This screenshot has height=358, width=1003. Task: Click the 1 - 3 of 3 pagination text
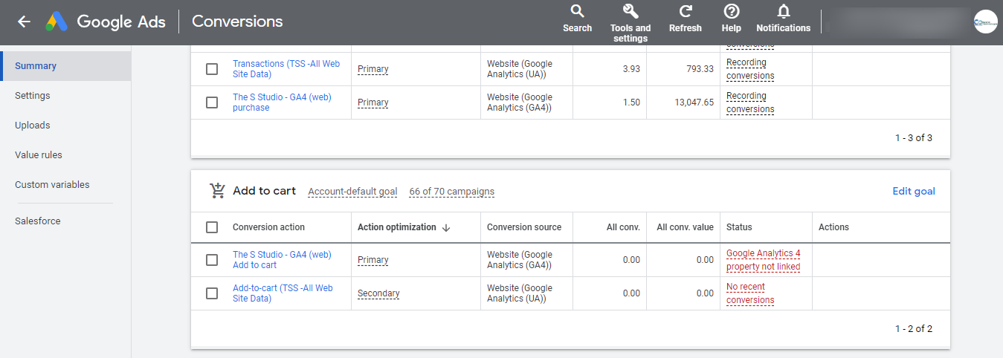pyautogui.click(x=914, y=138)
